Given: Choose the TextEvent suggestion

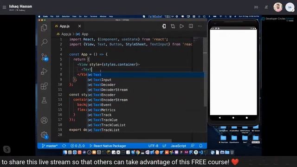Looking at the screenshot, I should 145,105.
